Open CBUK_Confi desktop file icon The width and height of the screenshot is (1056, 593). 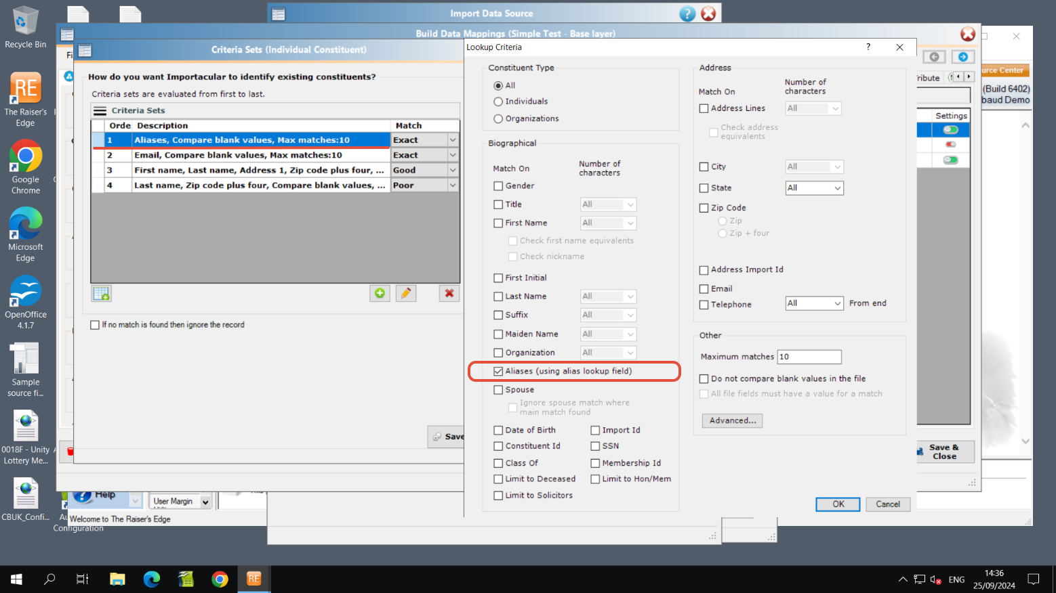25,500
